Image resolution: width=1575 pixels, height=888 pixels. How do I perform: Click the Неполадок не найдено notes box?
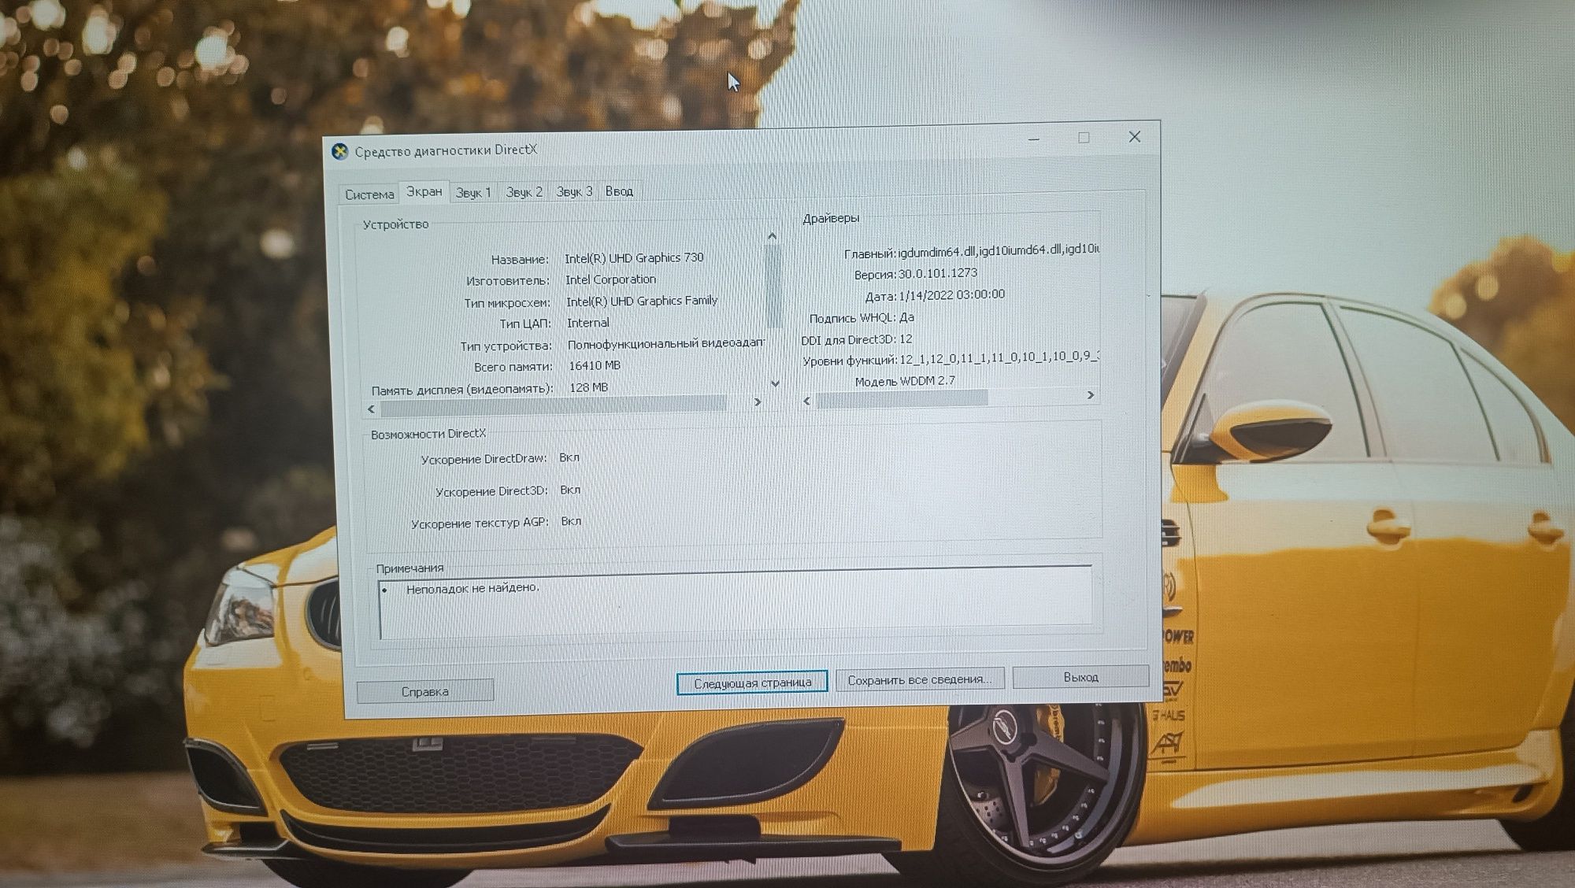pos(735,602)
